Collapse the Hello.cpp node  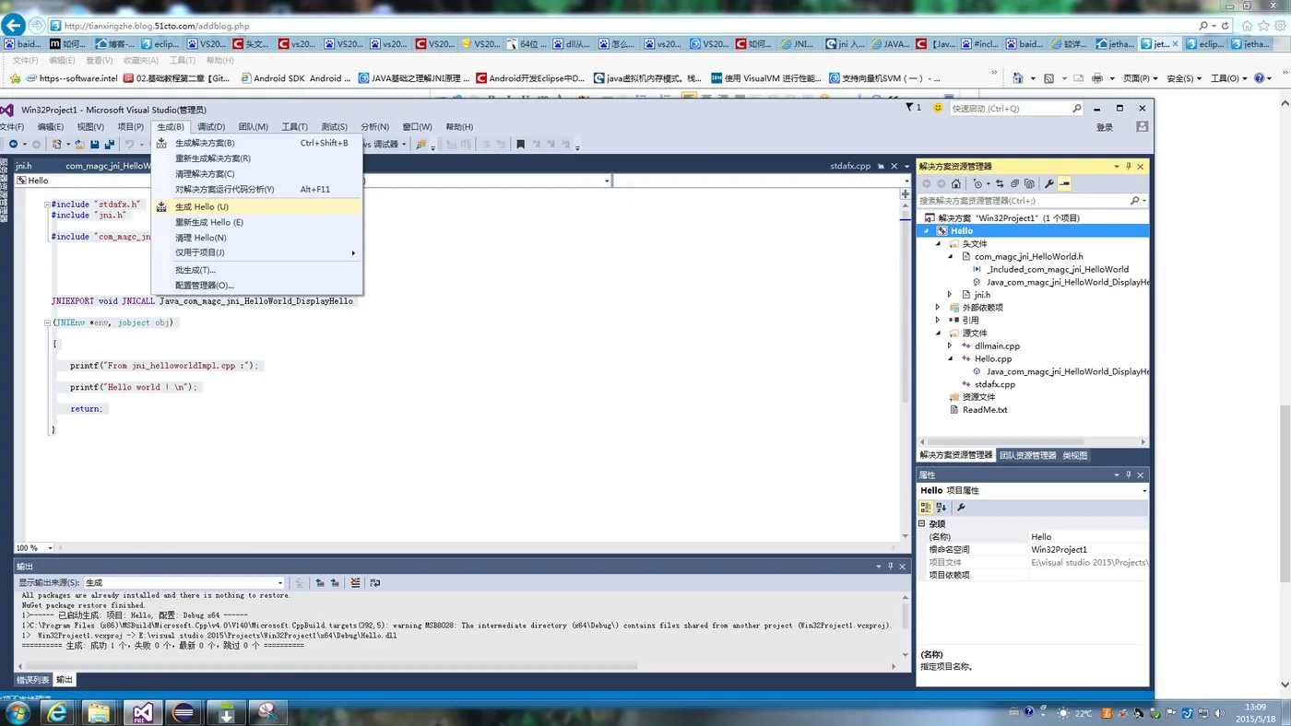tap(951, 359)
